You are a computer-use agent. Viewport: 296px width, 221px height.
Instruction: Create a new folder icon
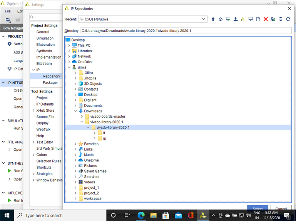pos(273,19)
